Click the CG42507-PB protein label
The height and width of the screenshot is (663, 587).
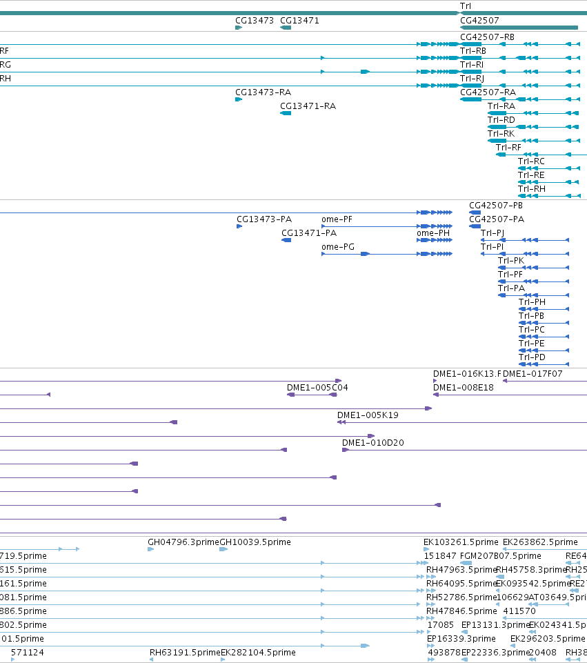click(496, 206)
